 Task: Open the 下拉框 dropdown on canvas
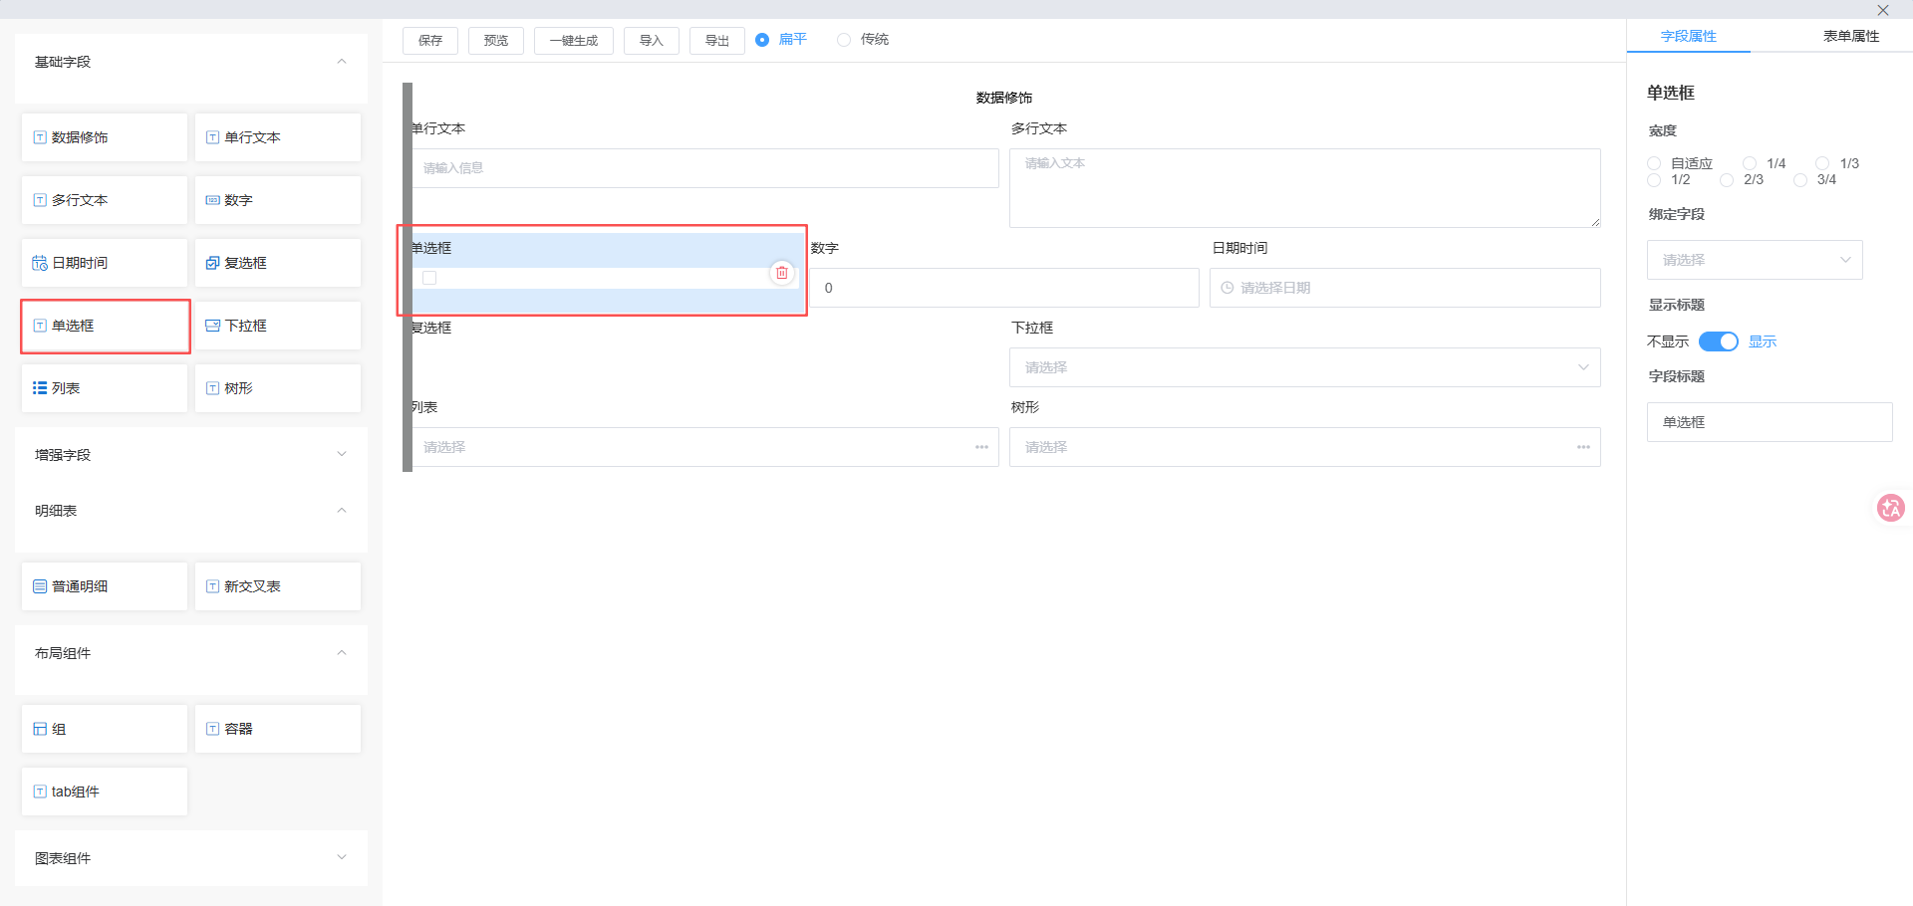pyautogui.click(x=1305, y=367)
